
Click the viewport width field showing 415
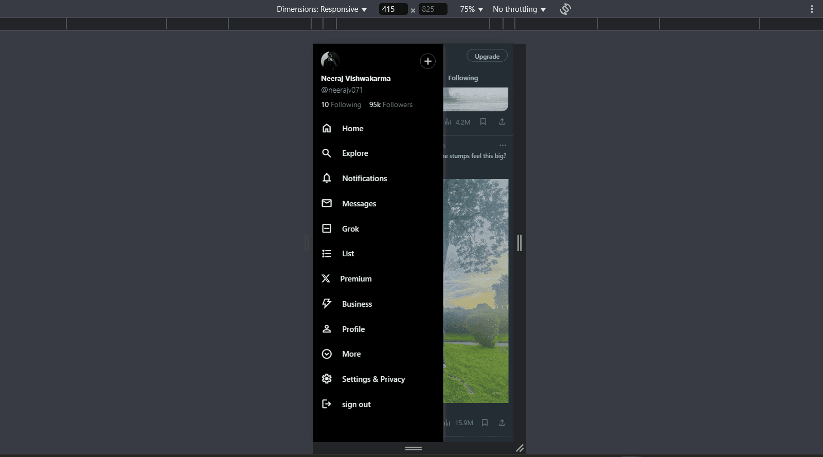(393, 9)
